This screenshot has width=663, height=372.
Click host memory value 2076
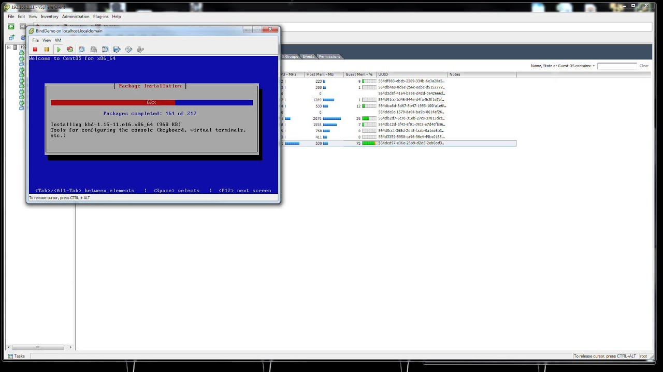318,118
